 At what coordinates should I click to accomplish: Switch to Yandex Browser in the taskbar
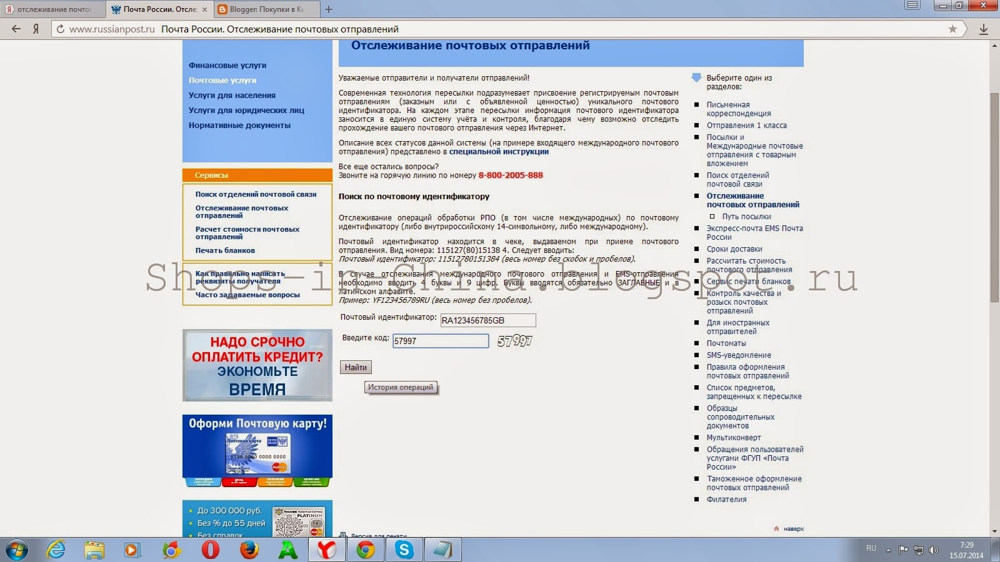[x=326, y=550]
